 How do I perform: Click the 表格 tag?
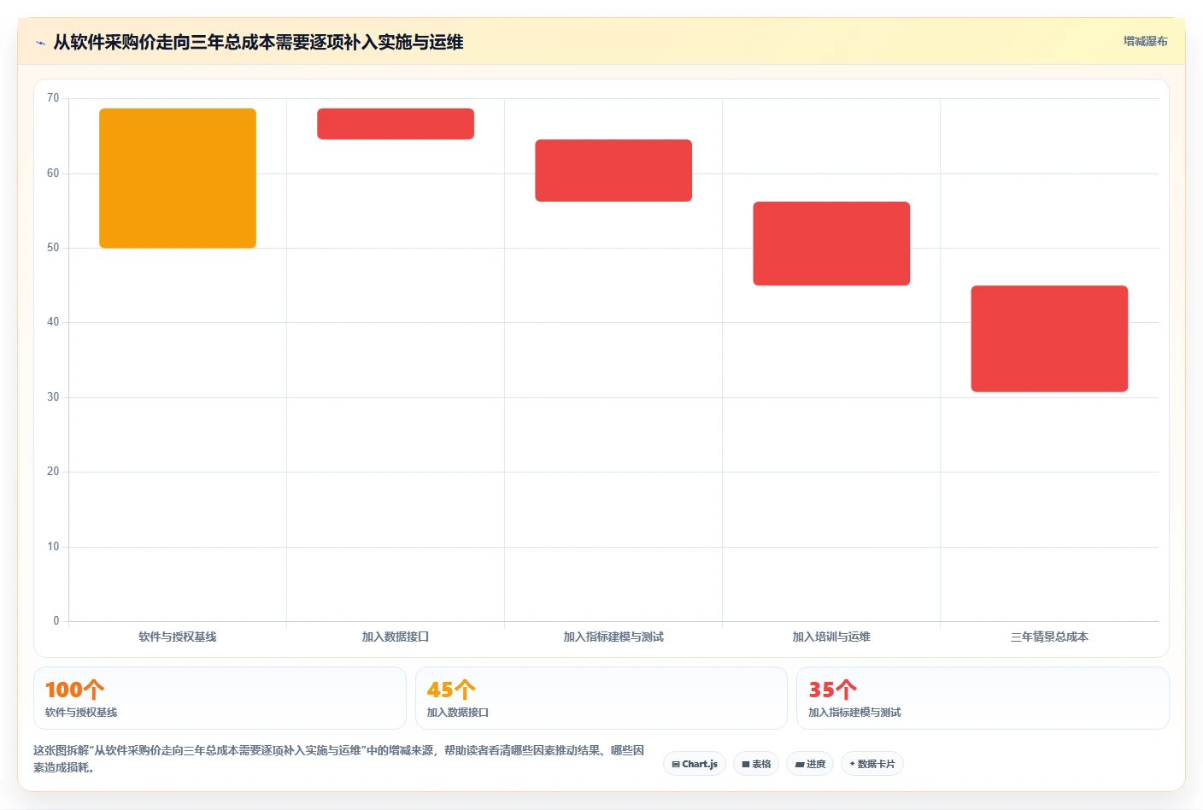[756, 764]
